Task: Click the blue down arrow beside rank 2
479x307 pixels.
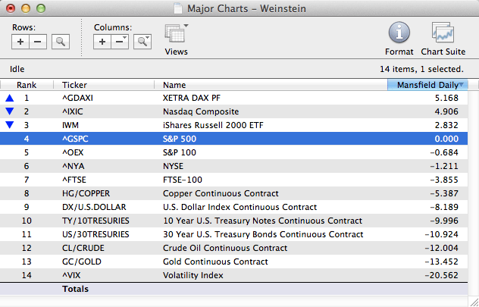Action: pyautogui.click(x=10, y=111)
